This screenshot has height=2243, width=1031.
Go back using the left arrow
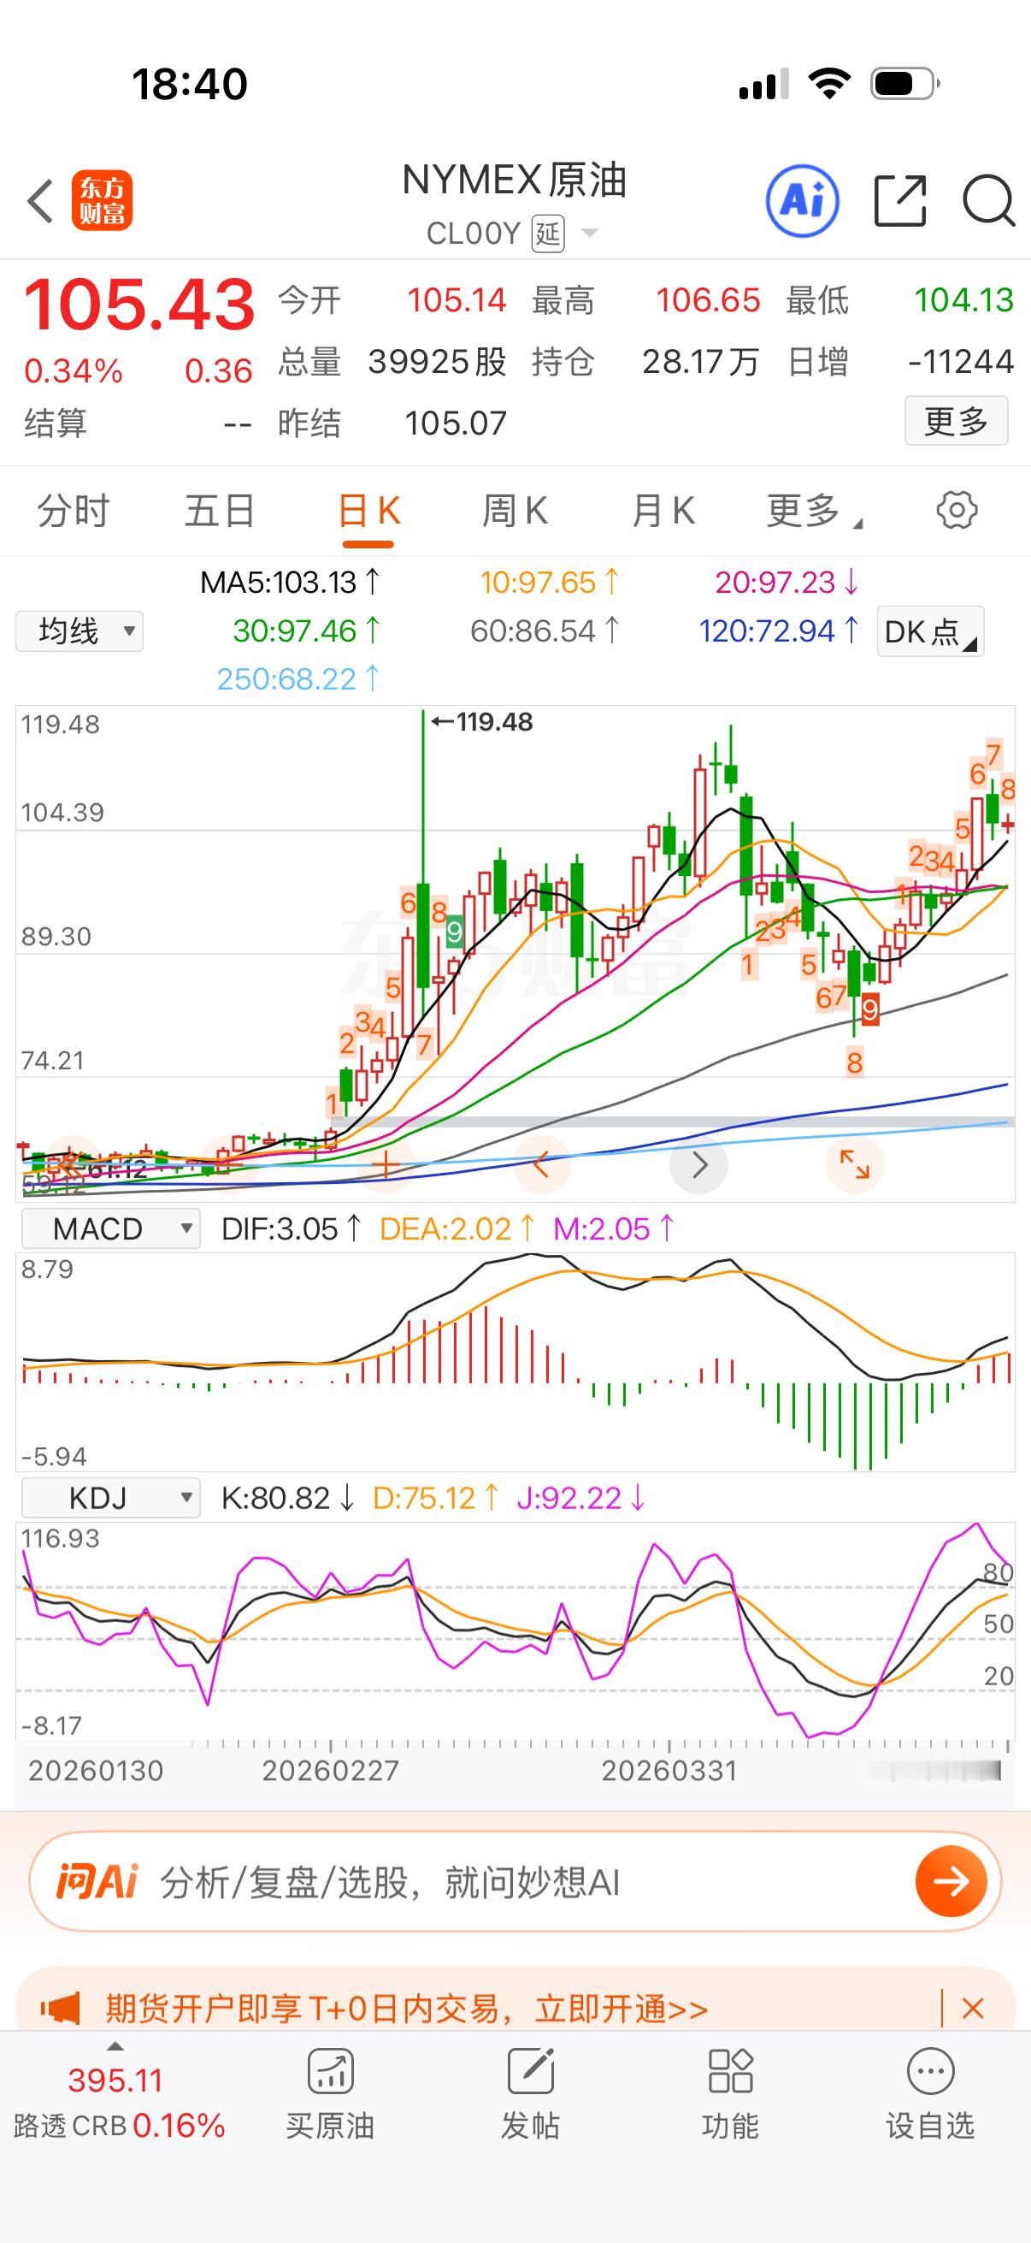40,201
